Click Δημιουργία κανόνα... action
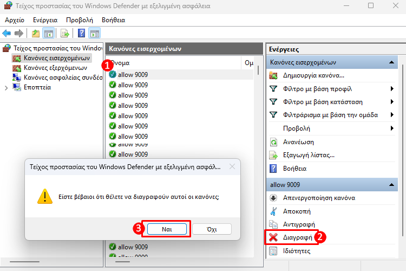This screenshot has width=406, height=271. (x=313, y=75)
